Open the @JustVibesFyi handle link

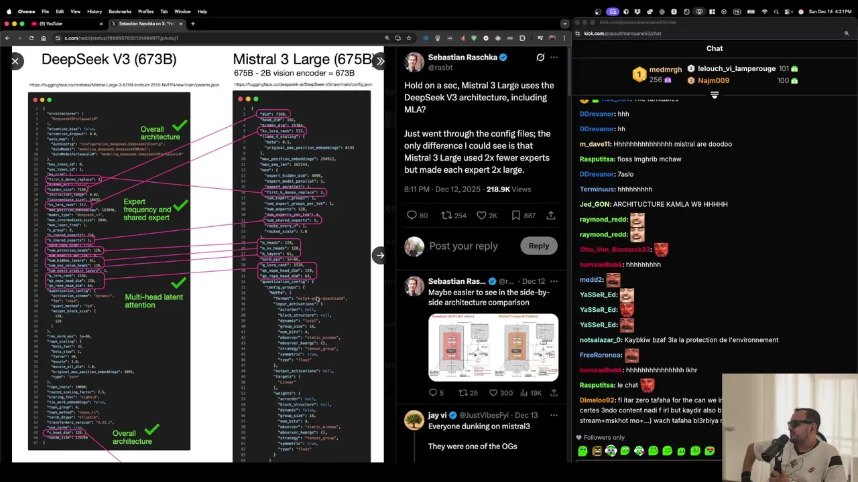(484, 415)
